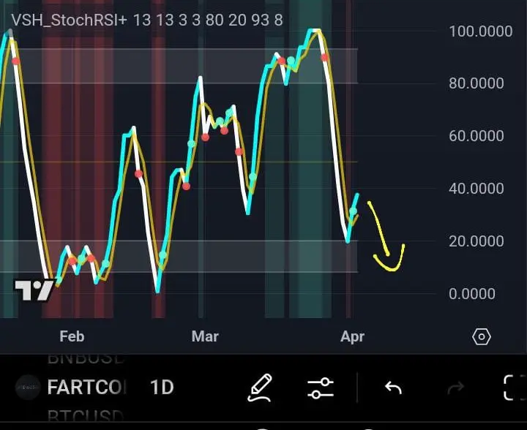Redo the undone action
This screenshot has width=527, height=430.
click(x=456, y=388)
